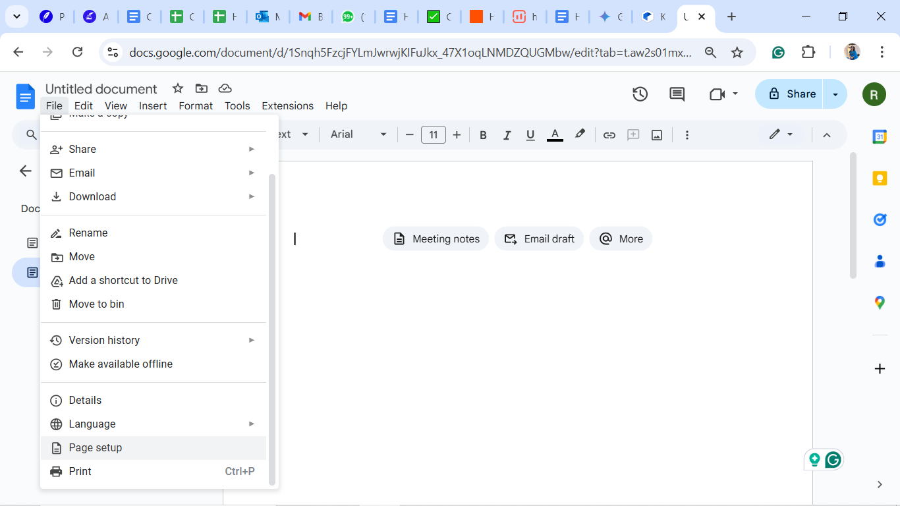Image resolution: width=900 pixels, height=506 pixels.
Task: Open the Page setup menu entry
Action: 153,447
